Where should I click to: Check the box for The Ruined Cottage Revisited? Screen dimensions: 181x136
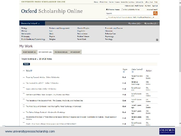(24, 112)
